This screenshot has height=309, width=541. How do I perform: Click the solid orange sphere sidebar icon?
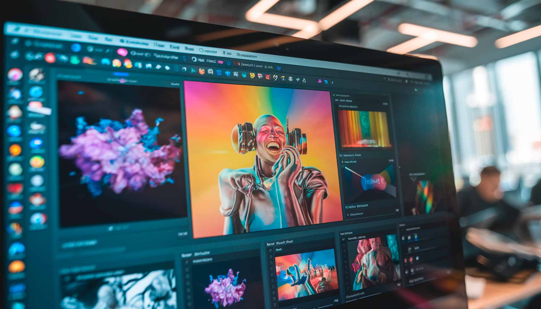coord(15,150)
